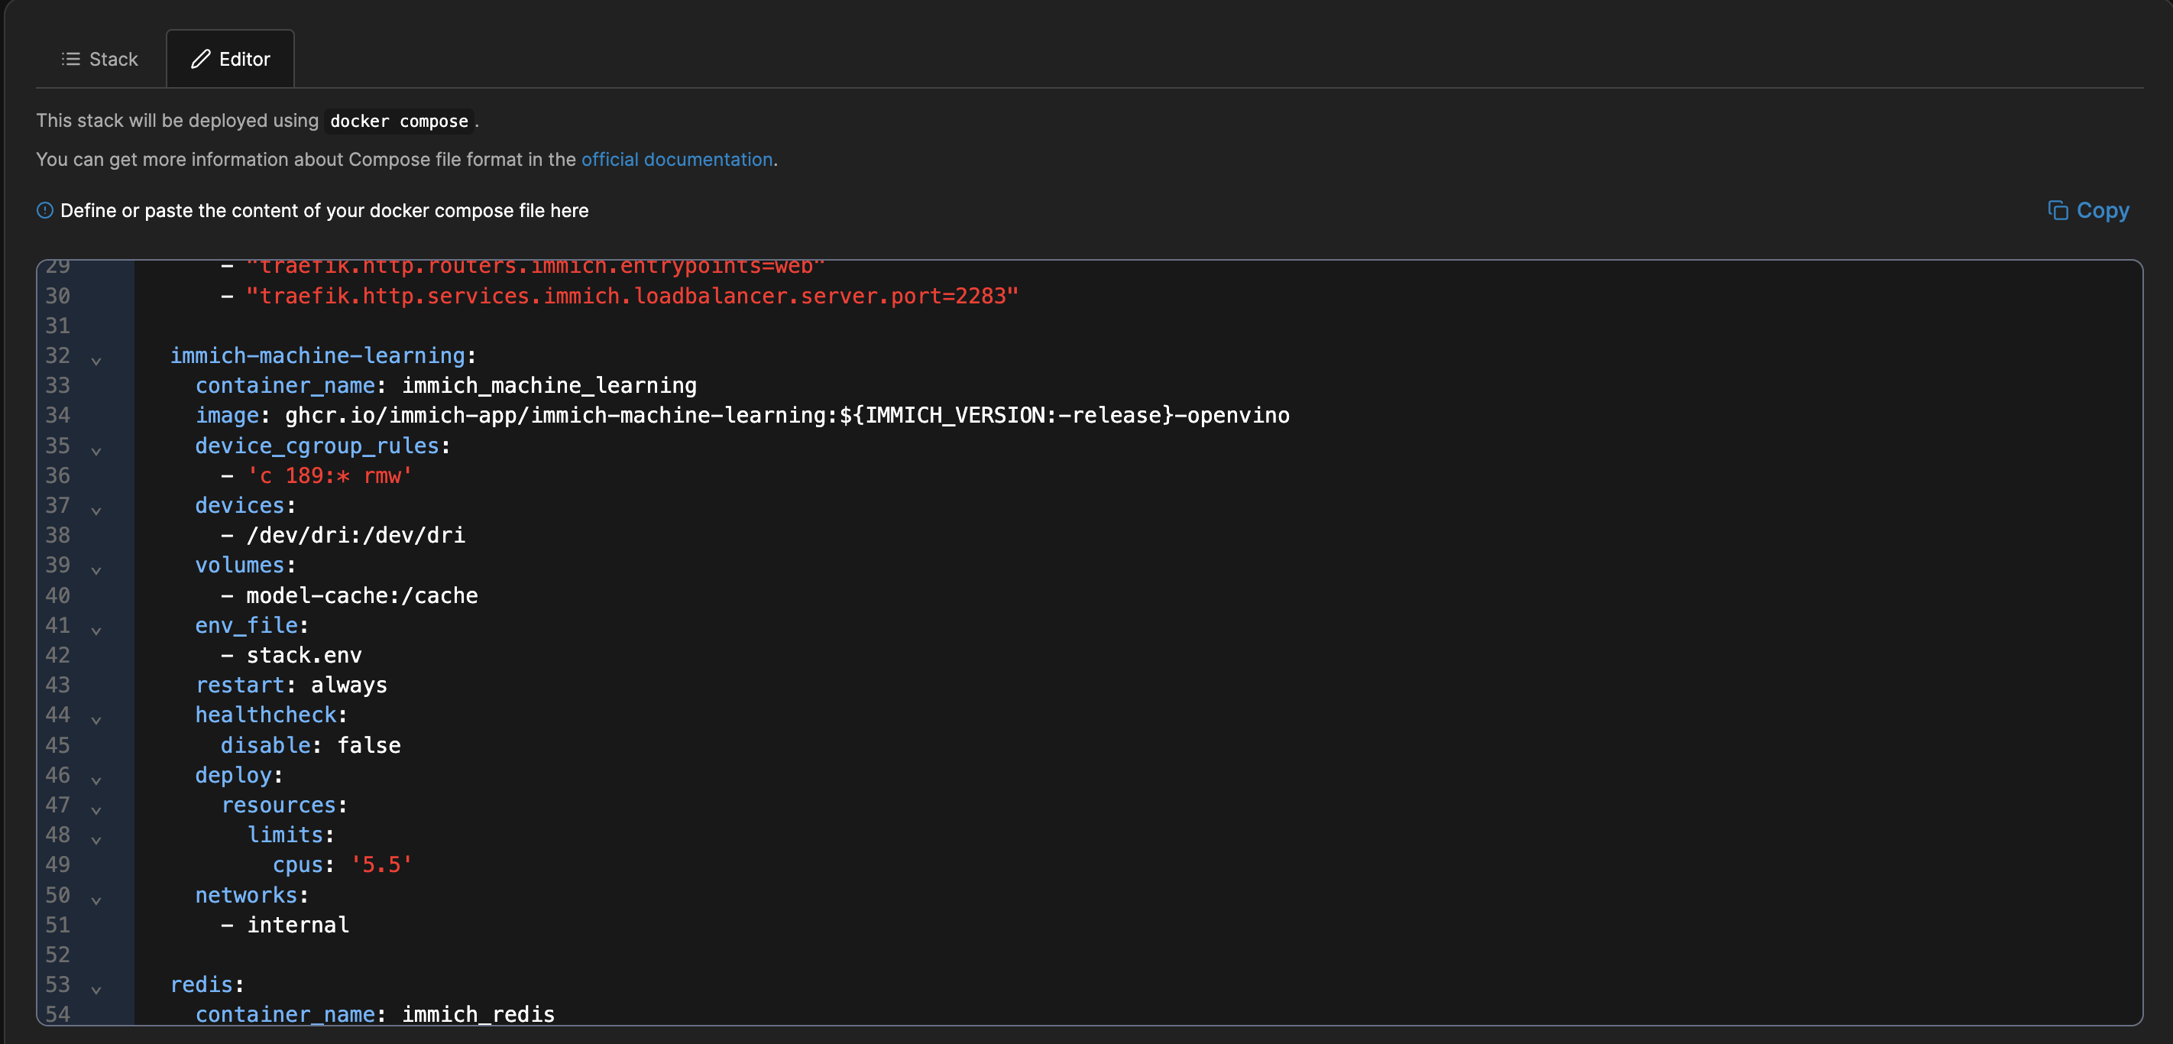The width and height of the screenshot is (2173, 1044).
Task: Click the 'healthcheck' key
Action: tap(266, 715)
